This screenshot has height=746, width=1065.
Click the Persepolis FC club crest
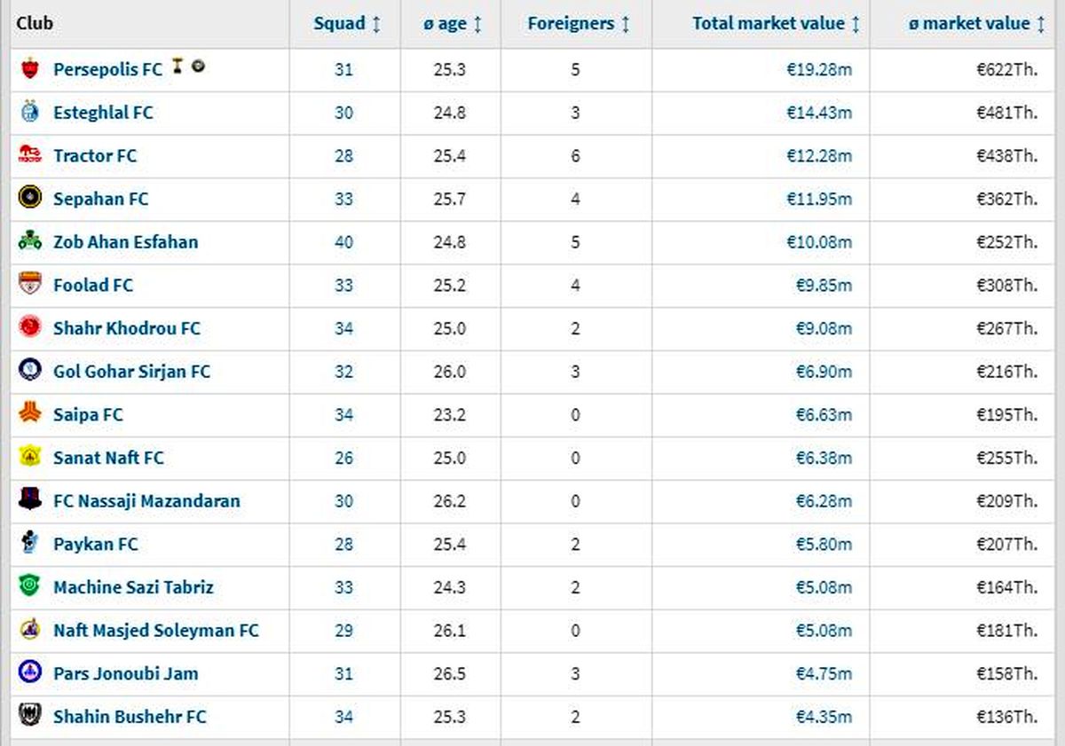pos(29,68)
